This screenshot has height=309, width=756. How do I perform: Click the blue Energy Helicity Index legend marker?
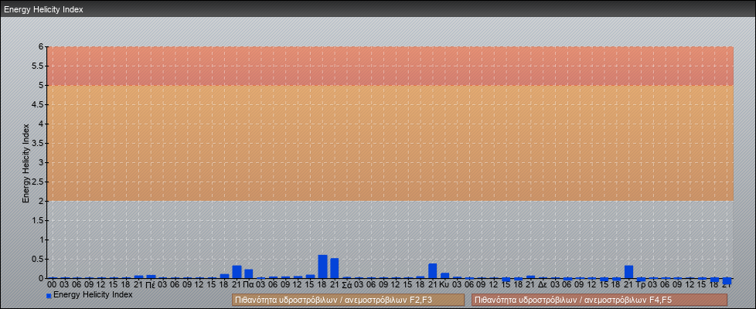tap(49, 296)
